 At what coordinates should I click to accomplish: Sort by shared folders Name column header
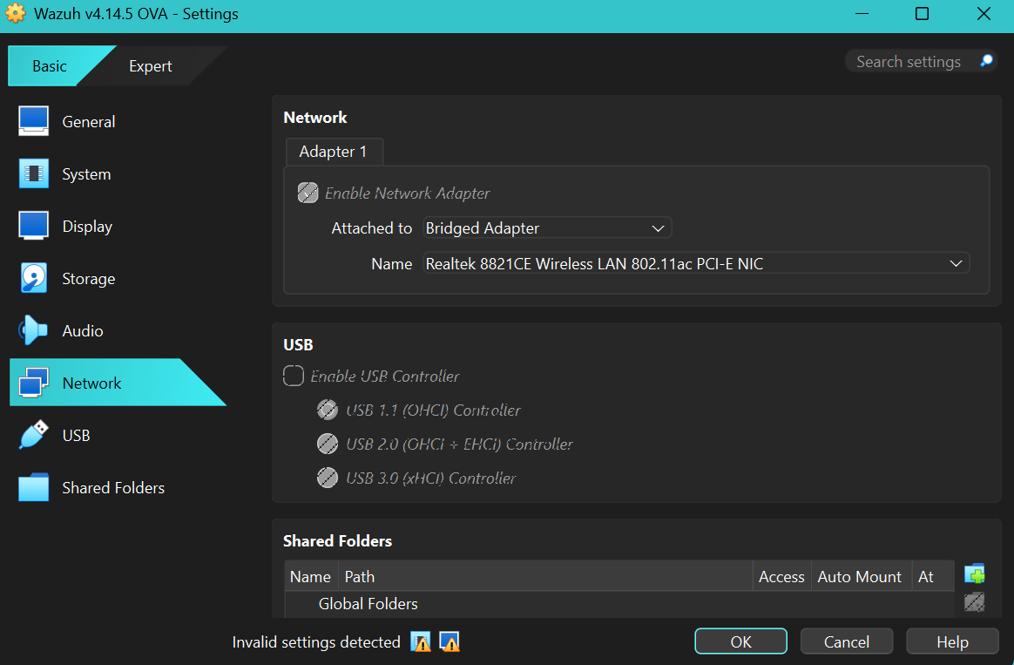(x=311, y=576)
